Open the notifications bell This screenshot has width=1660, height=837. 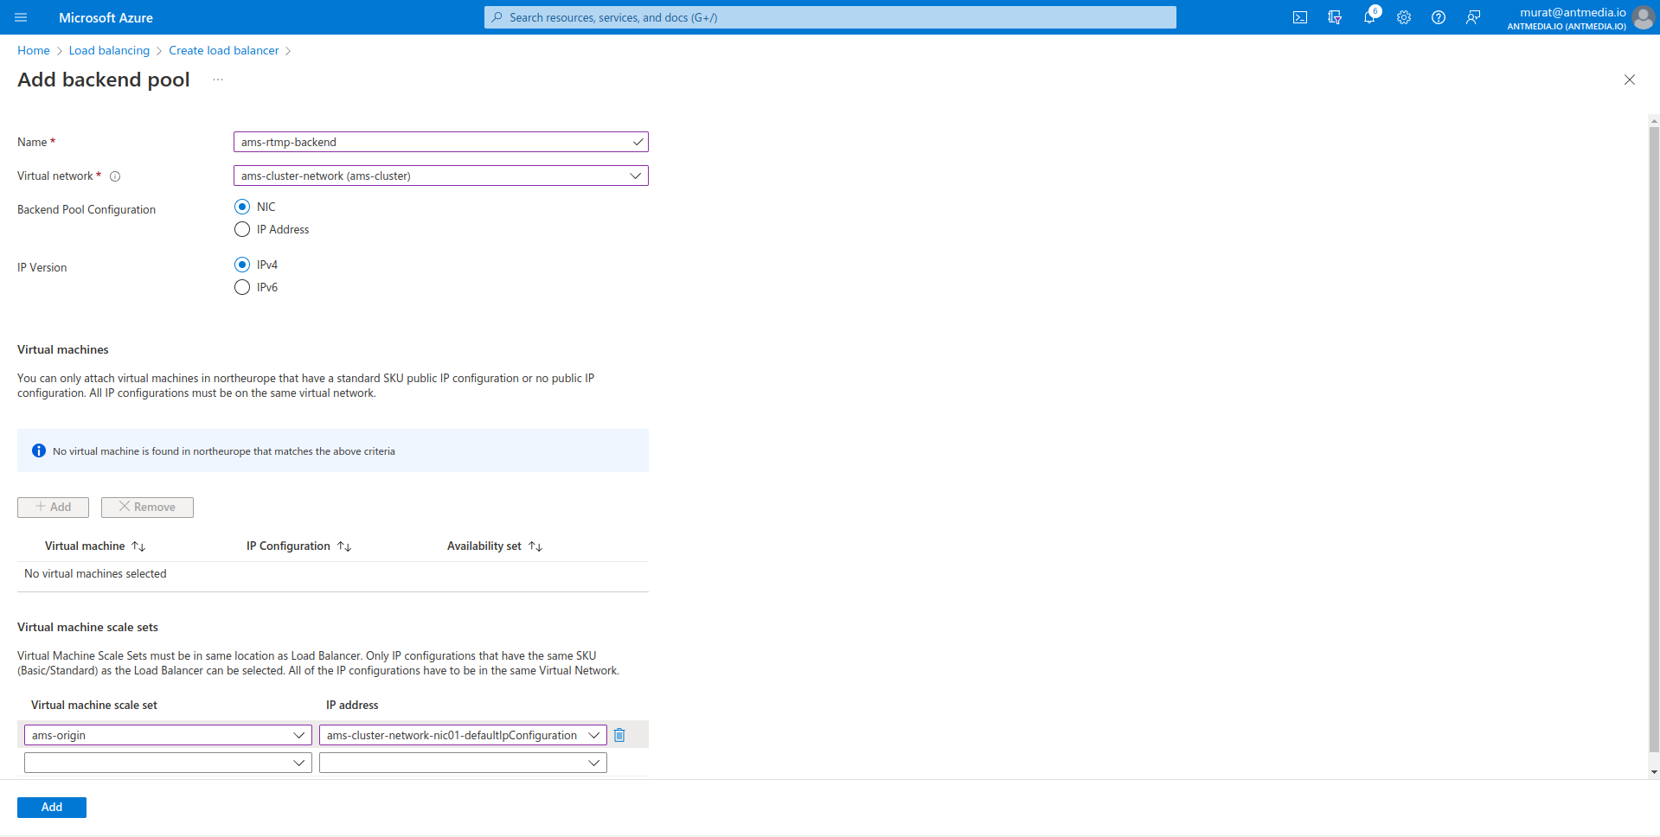pos(1369,17)
